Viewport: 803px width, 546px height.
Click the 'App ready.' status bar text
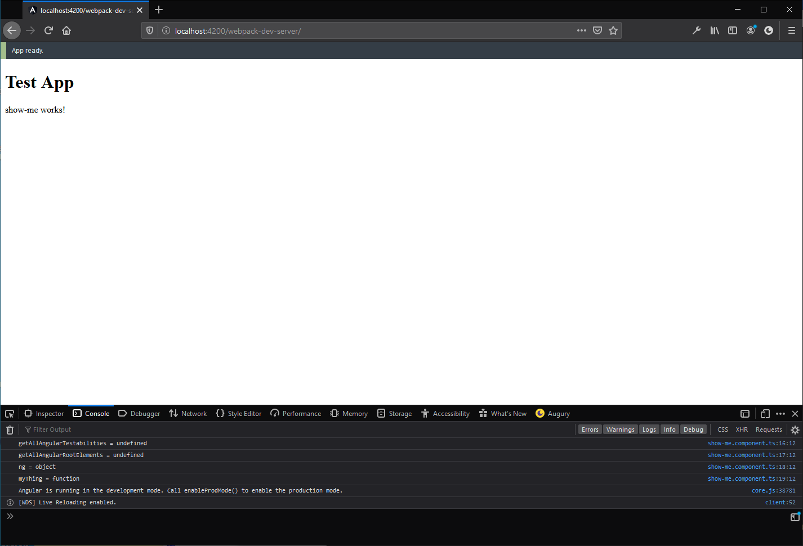click(28, 51)
